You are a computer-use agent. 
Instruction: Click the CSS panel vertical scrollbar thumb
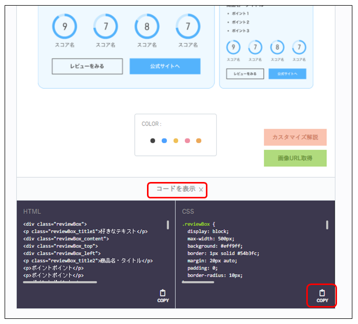pos(327,225)
